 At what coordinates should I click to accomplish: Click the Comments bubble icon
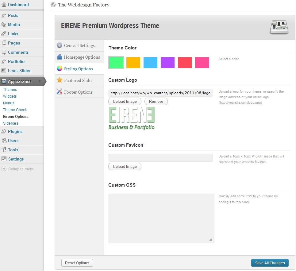[4, 52]
